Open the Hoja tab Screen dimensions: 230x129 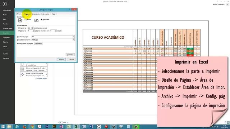pos(53,14)
